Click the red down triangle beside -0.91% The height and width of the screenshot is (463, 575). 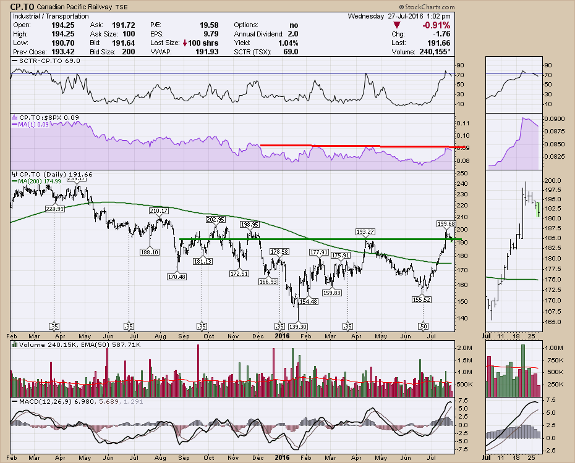click(397, 25)
